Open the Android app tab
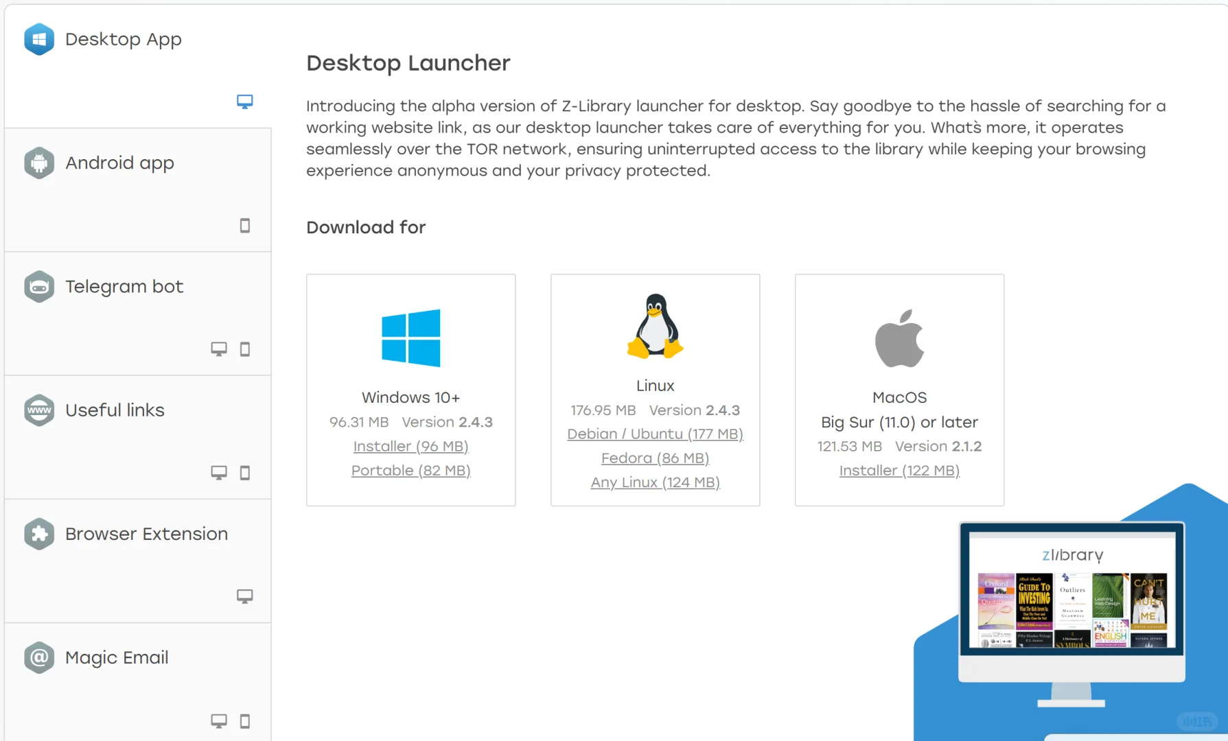The image size is (1228, 741). pos(138,190)
